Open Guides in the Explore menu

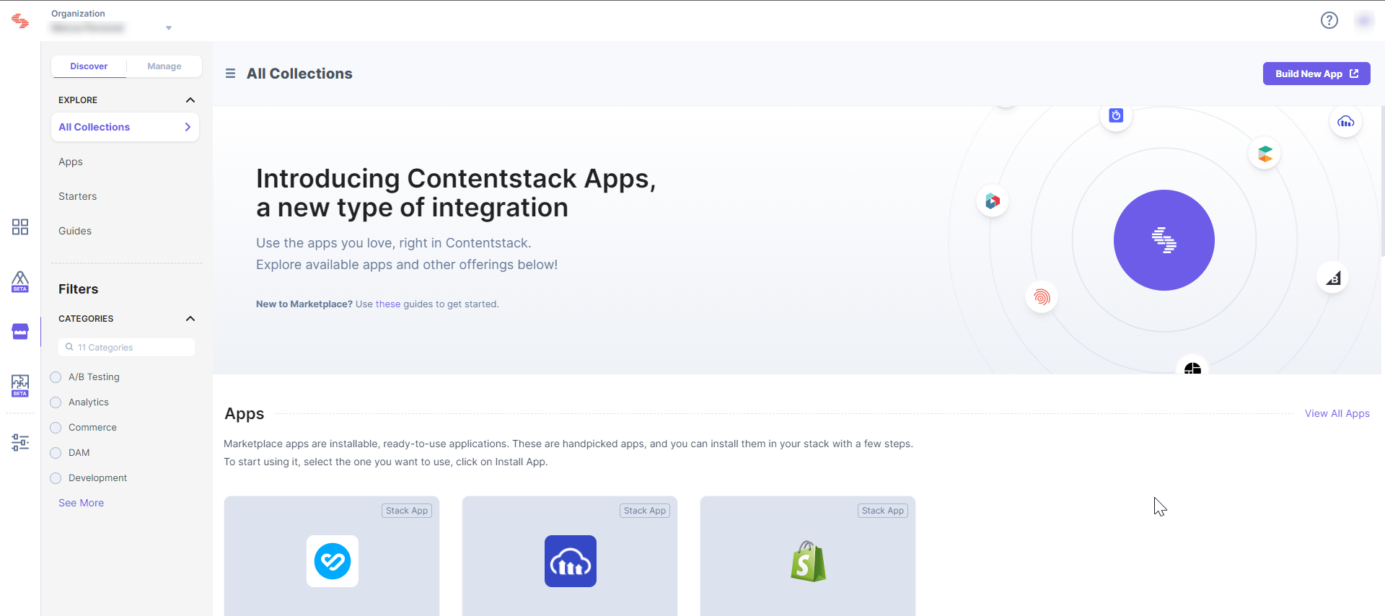(75, 231)
